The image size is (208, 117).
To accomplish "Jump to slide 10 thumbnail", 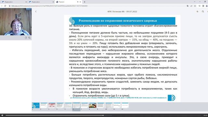I will [x=109, y=106].
